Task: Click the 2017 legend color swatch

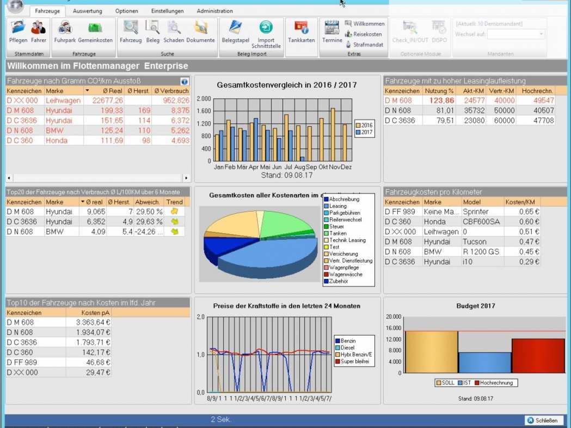Action: 358,132
